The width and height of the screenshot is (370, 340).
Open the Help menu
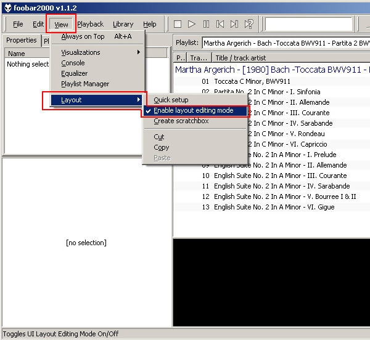[x=150, y=24]
